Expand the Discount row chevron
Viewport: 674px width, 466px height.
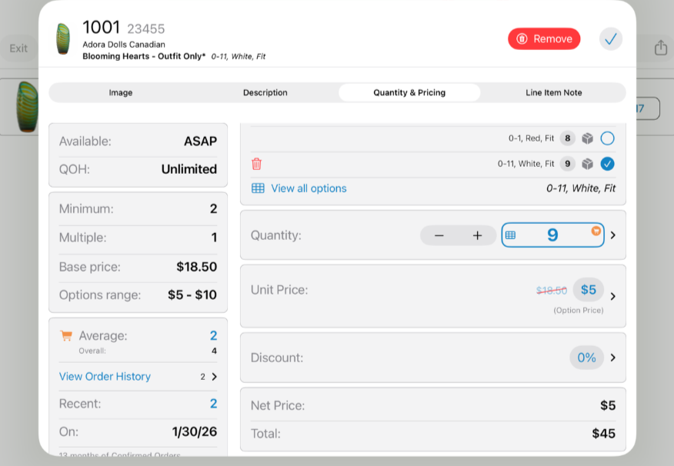(x=613, y=358)
